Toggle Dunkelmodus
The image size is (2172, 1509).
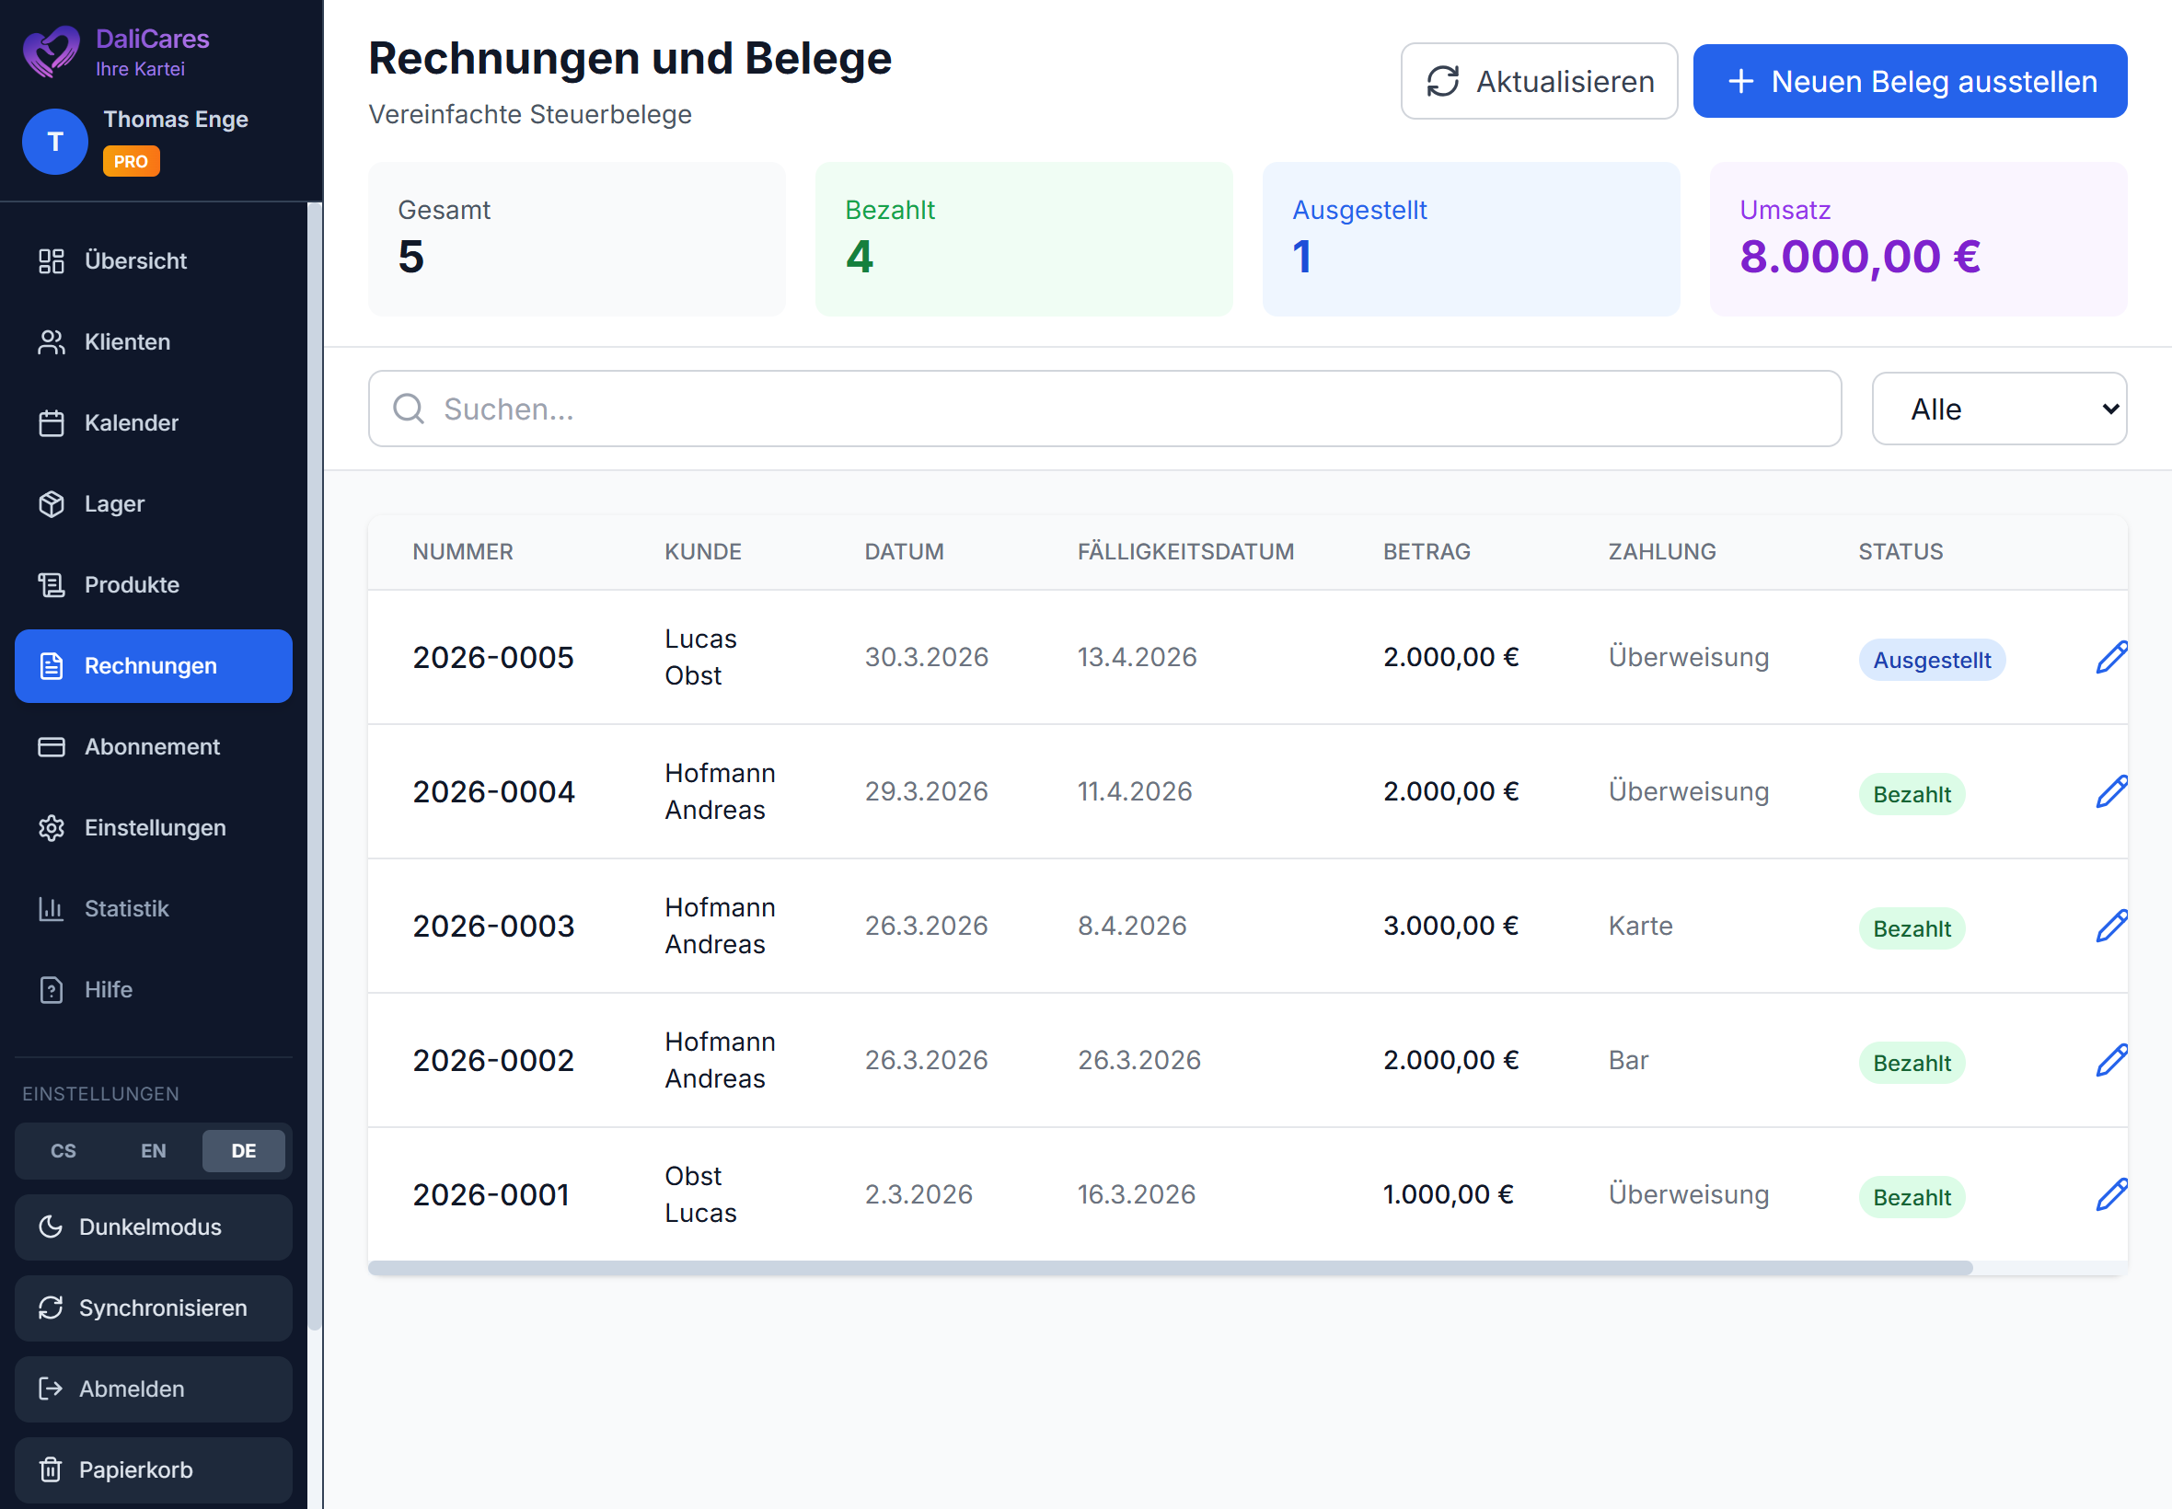152,1227
